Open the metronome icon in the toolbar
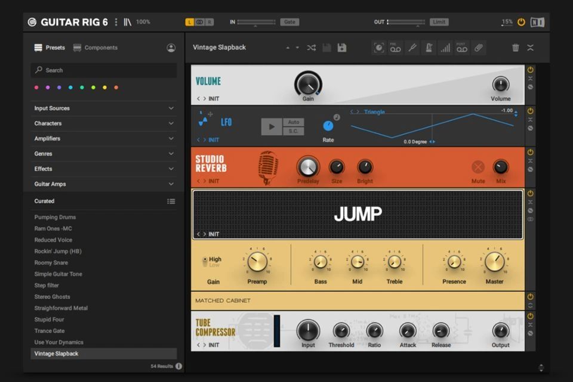573x382 pixels. (429, 48)
